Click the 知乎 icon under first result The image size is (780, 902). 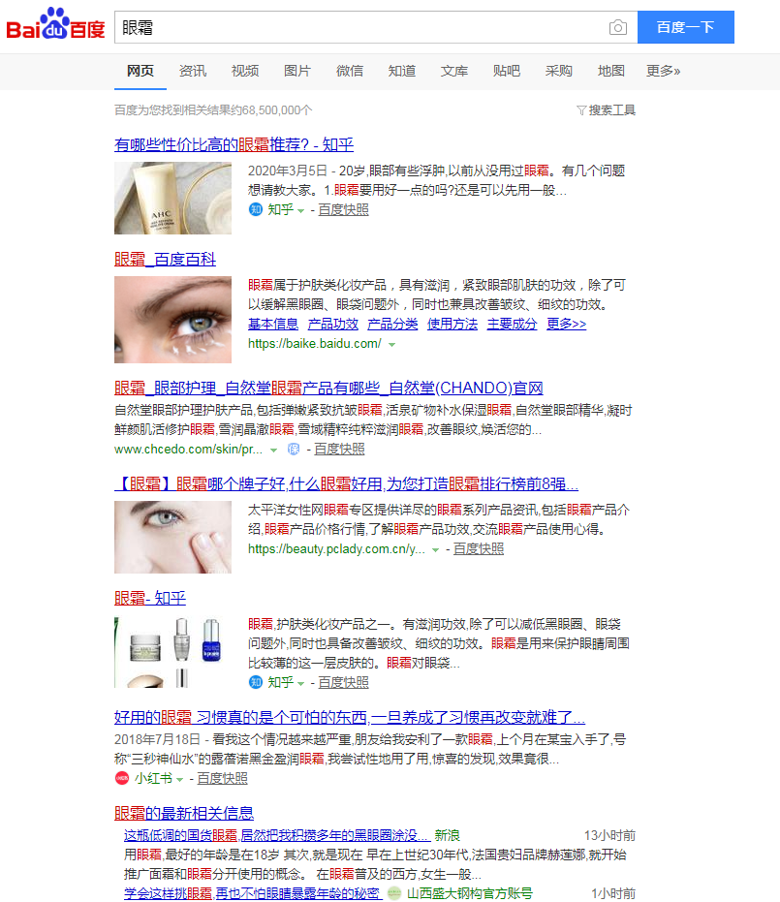(x=256, y=209)
